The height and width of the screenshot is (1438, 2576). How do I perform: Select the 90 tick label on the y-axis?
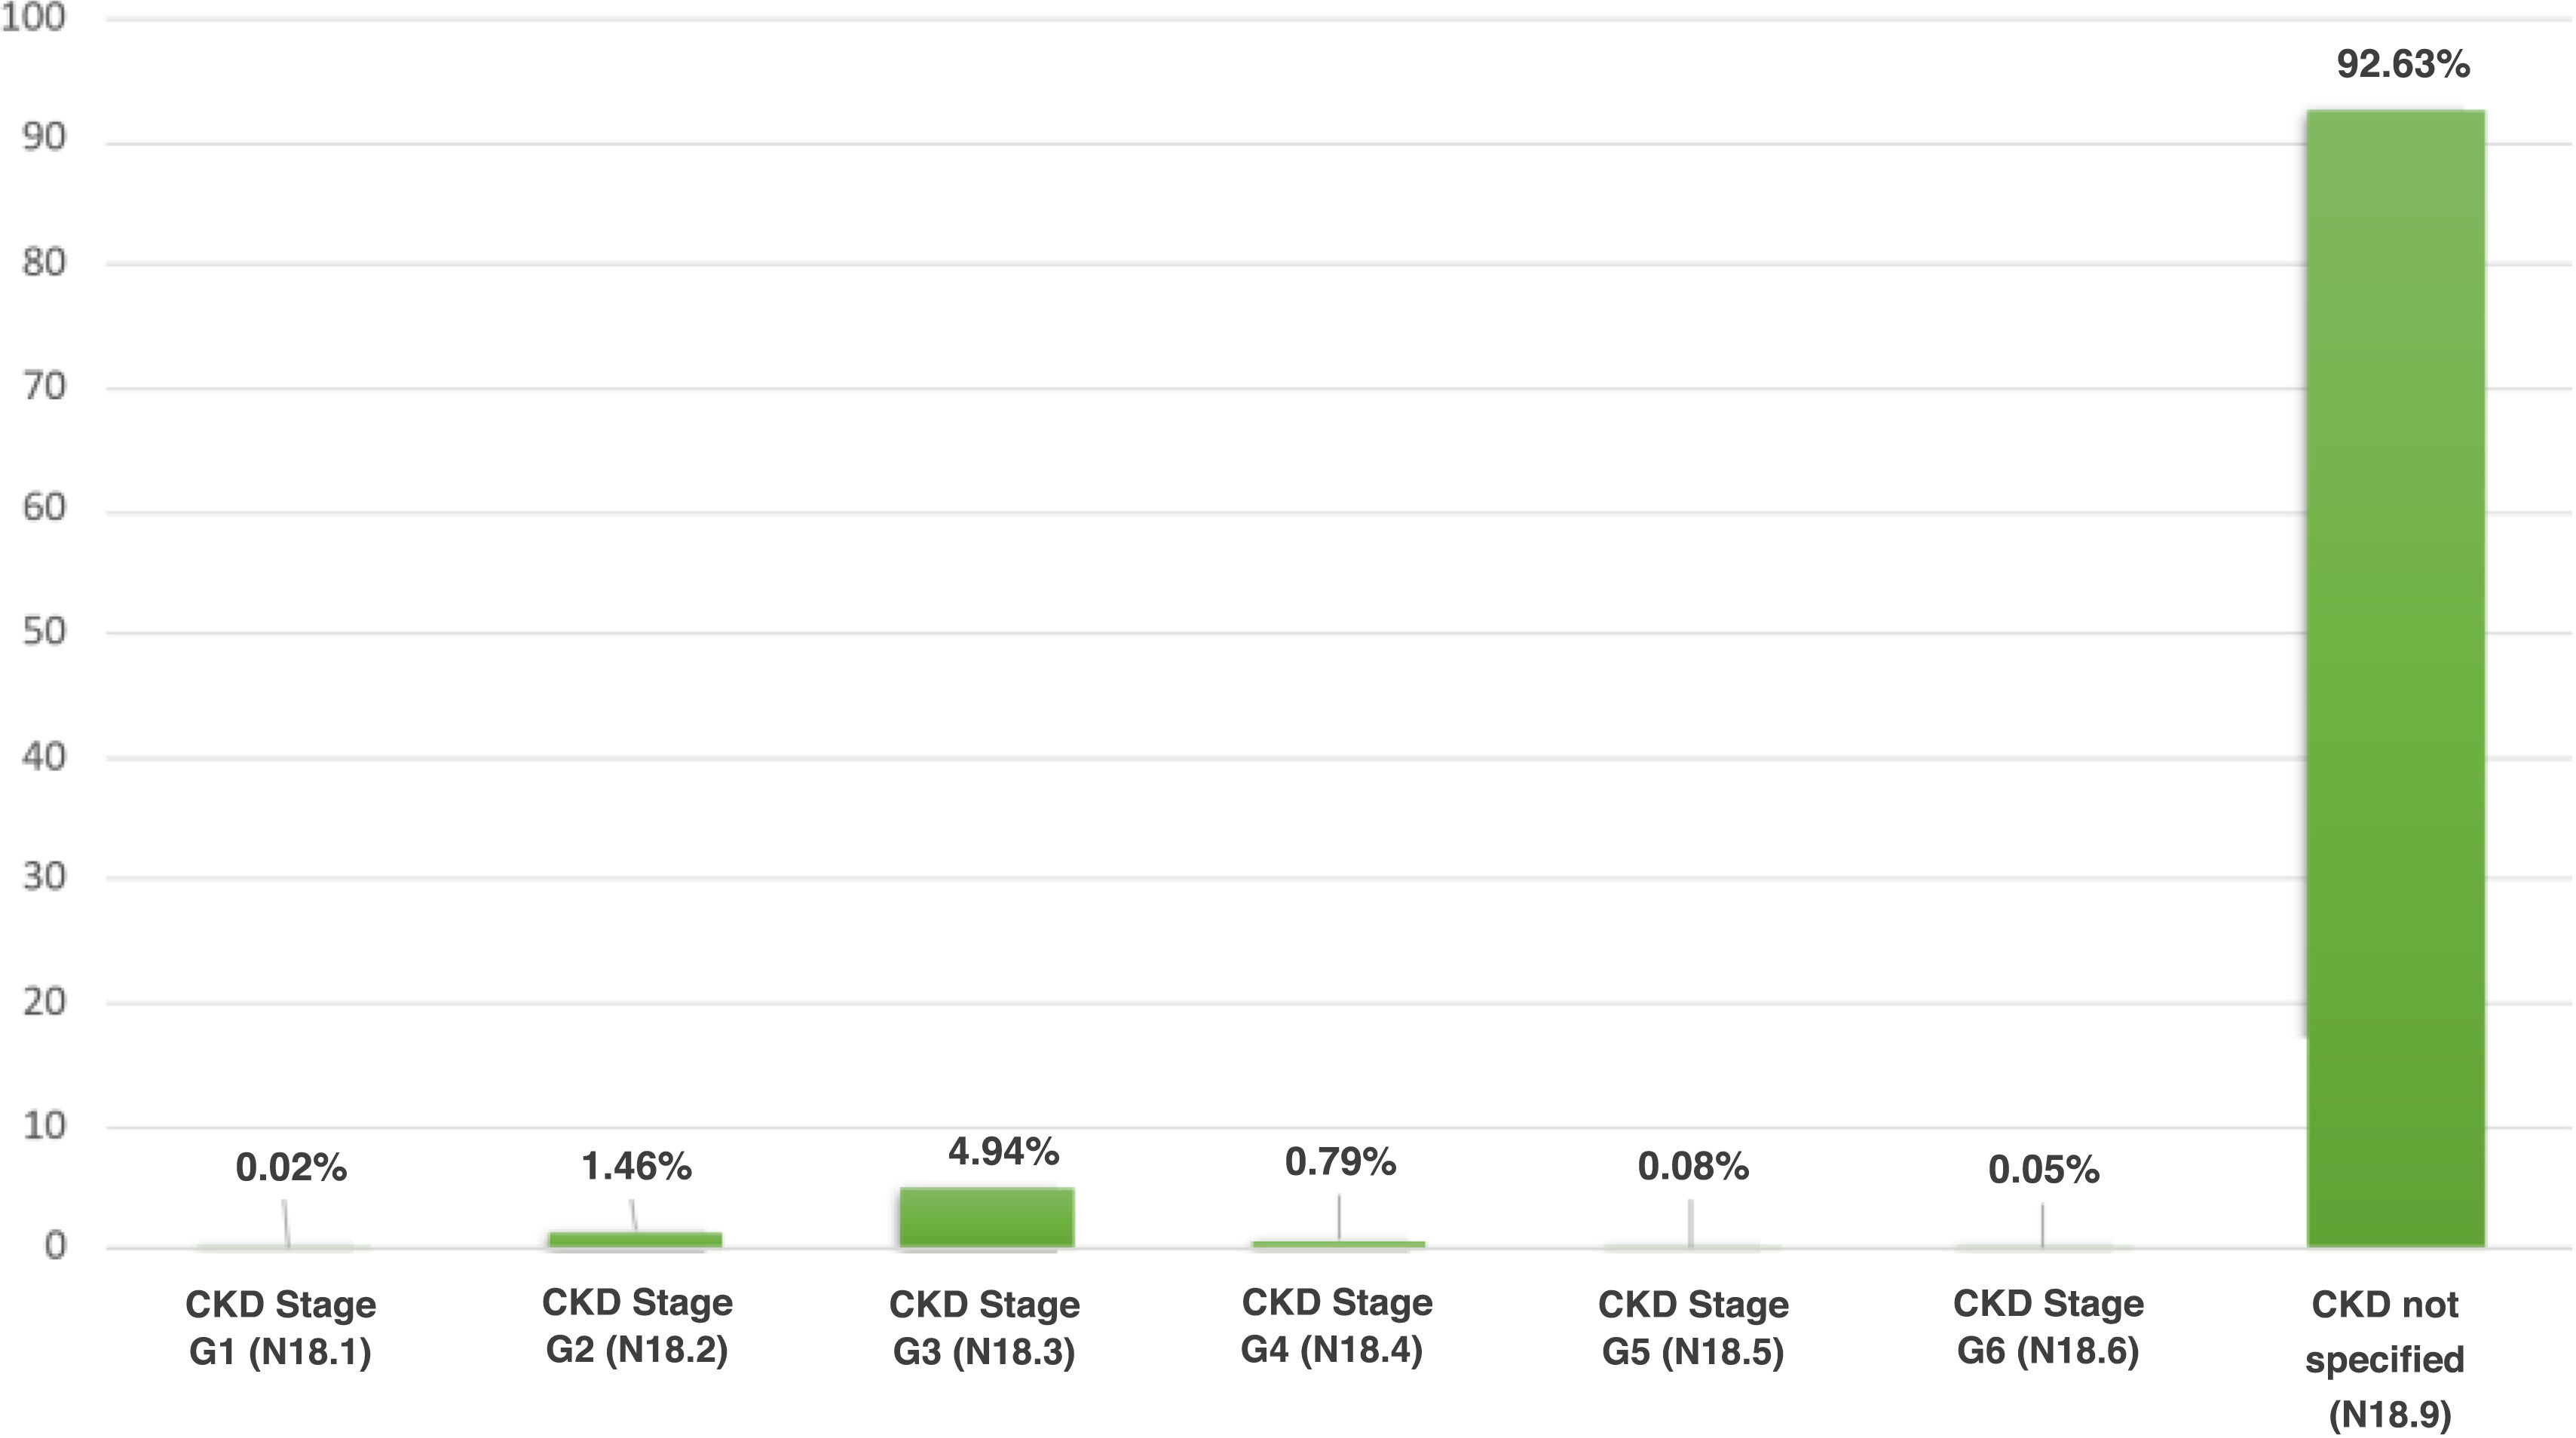click(x=44, y=138)
